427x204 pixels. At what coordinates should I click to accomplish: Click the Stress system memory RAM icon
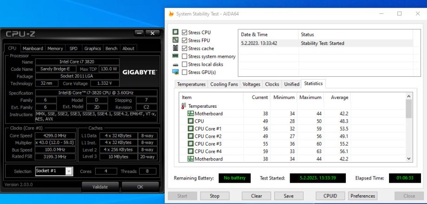[x=175, y=56]
